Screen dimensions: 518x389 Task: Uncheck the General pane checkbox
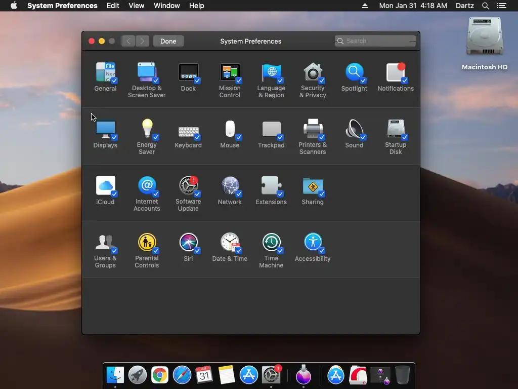114,81
